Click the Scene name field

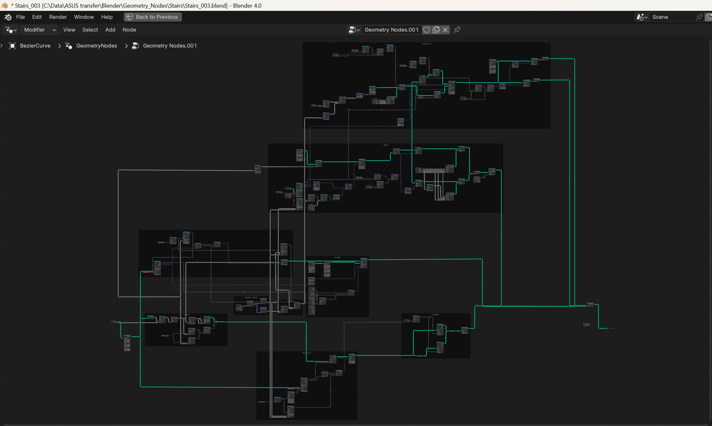[x=672, y=17]
